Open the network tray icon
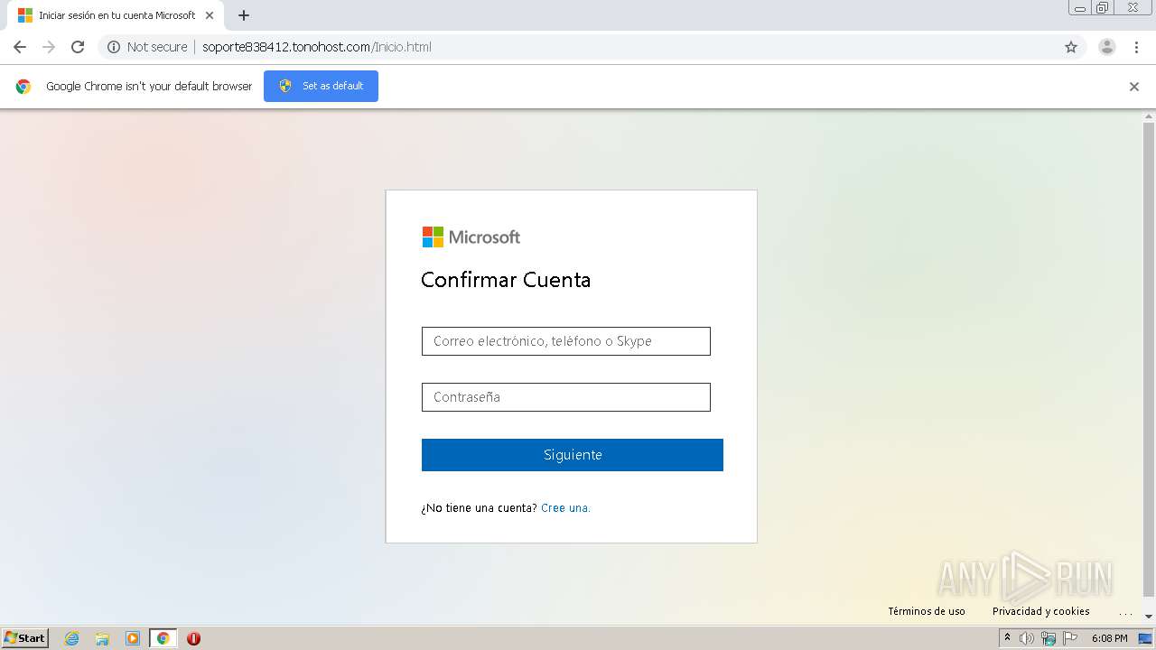The width and height of the screenshot is (1156, 650). pos(1049,638)
